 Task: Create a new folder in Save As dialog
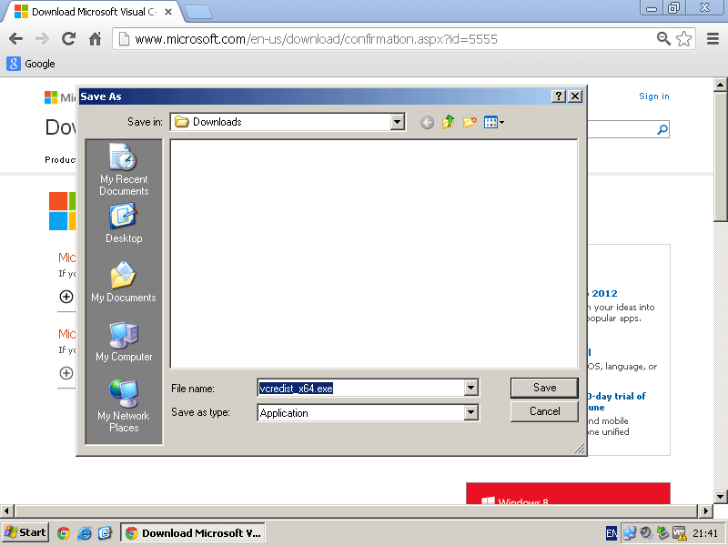coord(470,122)
